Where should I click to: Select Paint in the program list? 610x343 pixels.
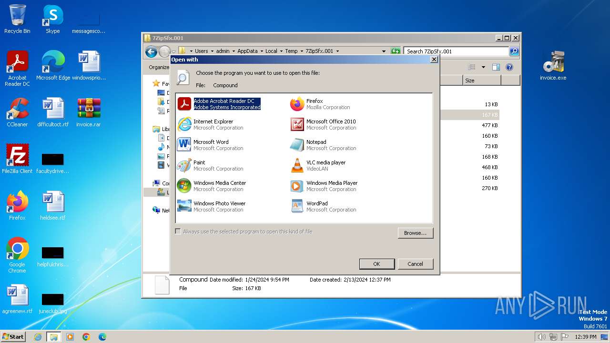coord(210,165)
